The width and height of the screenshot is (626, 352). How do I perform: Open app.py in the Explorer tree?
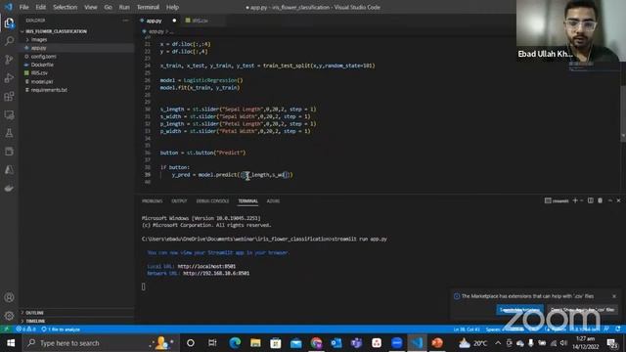coord(39,48)
